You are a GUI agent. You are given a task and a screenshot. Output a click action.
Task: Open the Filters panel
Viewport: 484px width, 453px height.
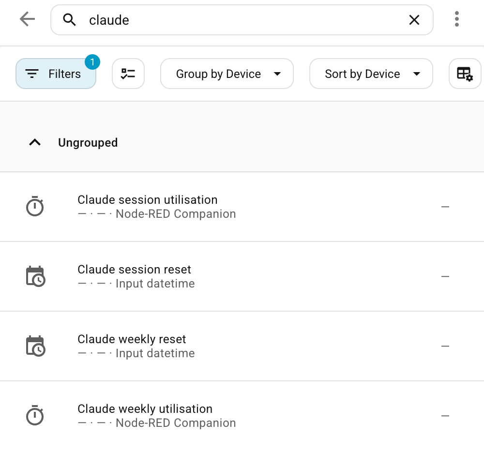point(56,74)
